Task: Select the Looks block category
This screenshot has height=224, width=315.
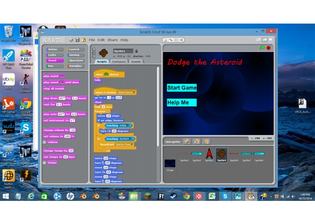Action: pyautogui.click(x=55, y=55)
